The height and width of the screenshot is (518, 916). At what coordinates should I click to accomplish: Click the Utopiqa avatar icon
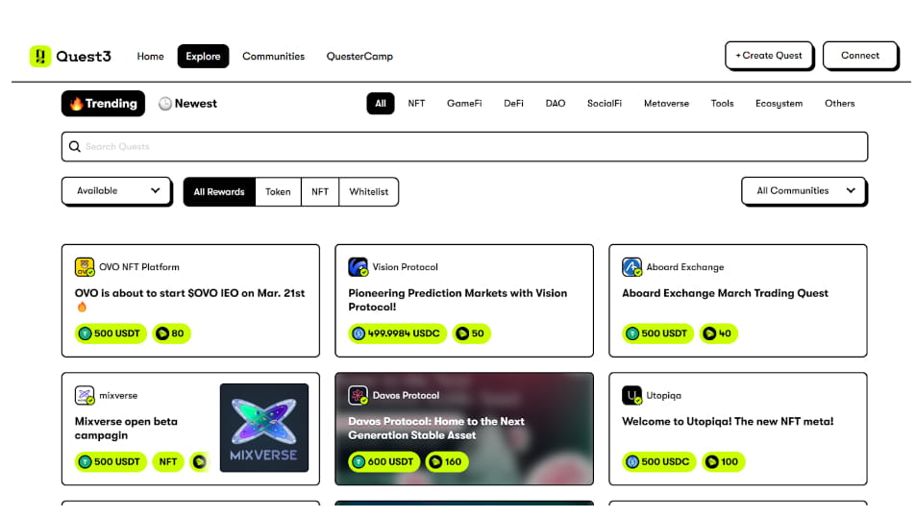click(632, 395)
